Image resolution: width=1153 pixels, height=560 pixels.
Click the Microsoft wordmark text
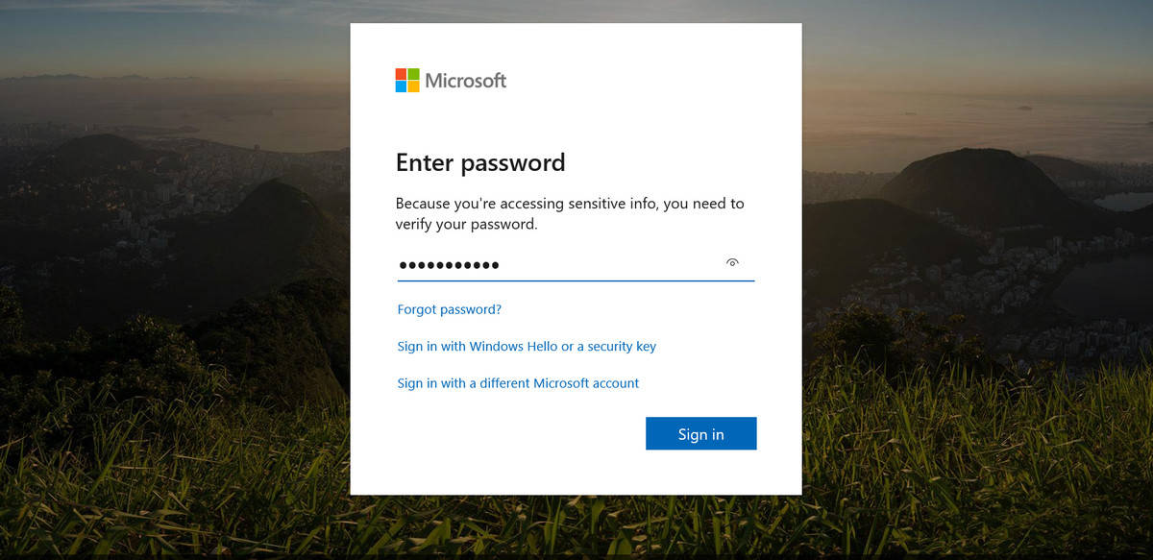pyautogui.click(x=466, y=81)
